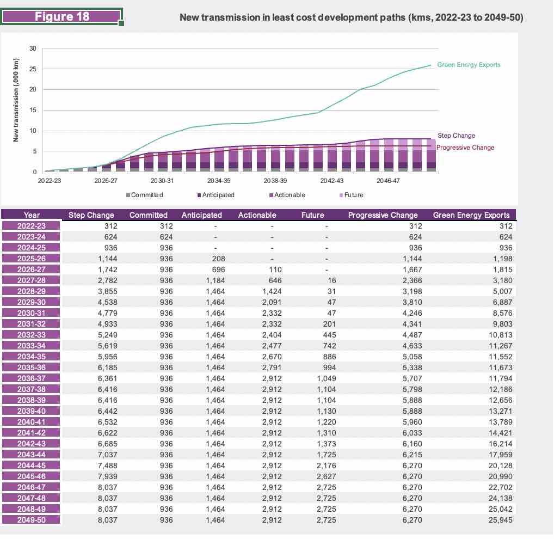Click the Progressive Change line label
Screen dimensions: 554x539
(x=465, y=148)
